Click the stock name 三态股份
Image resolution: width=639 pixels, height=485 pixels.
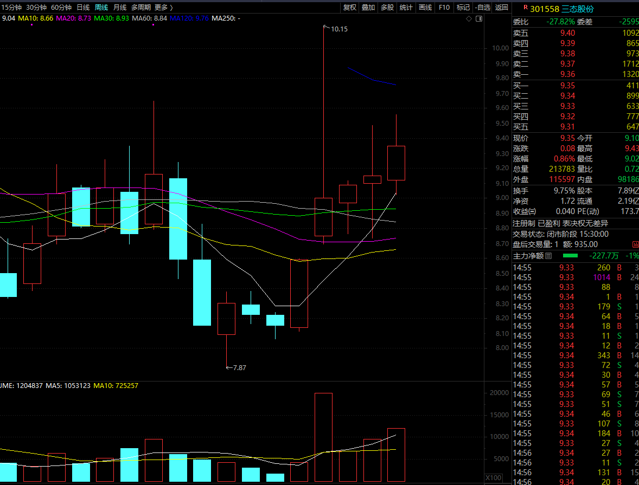tap(578, 9)
